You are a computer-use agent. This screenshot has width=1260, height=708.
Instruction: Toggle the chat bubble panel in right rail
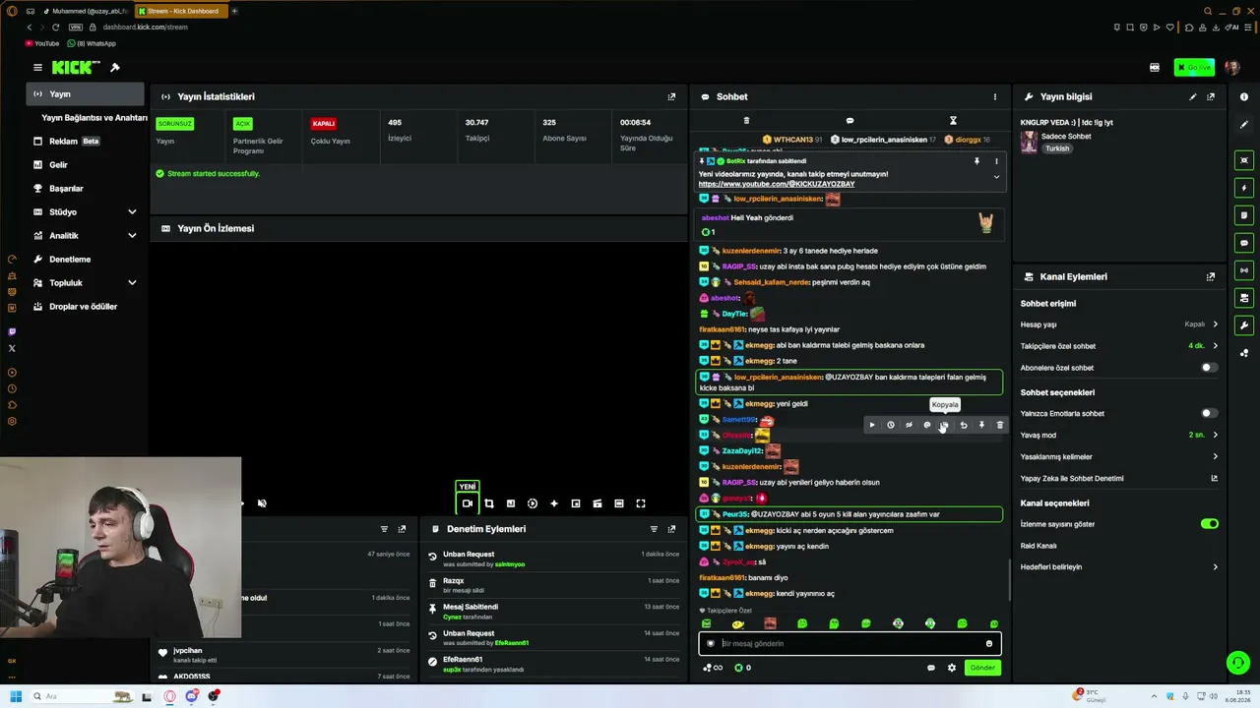click(1244, 243)
